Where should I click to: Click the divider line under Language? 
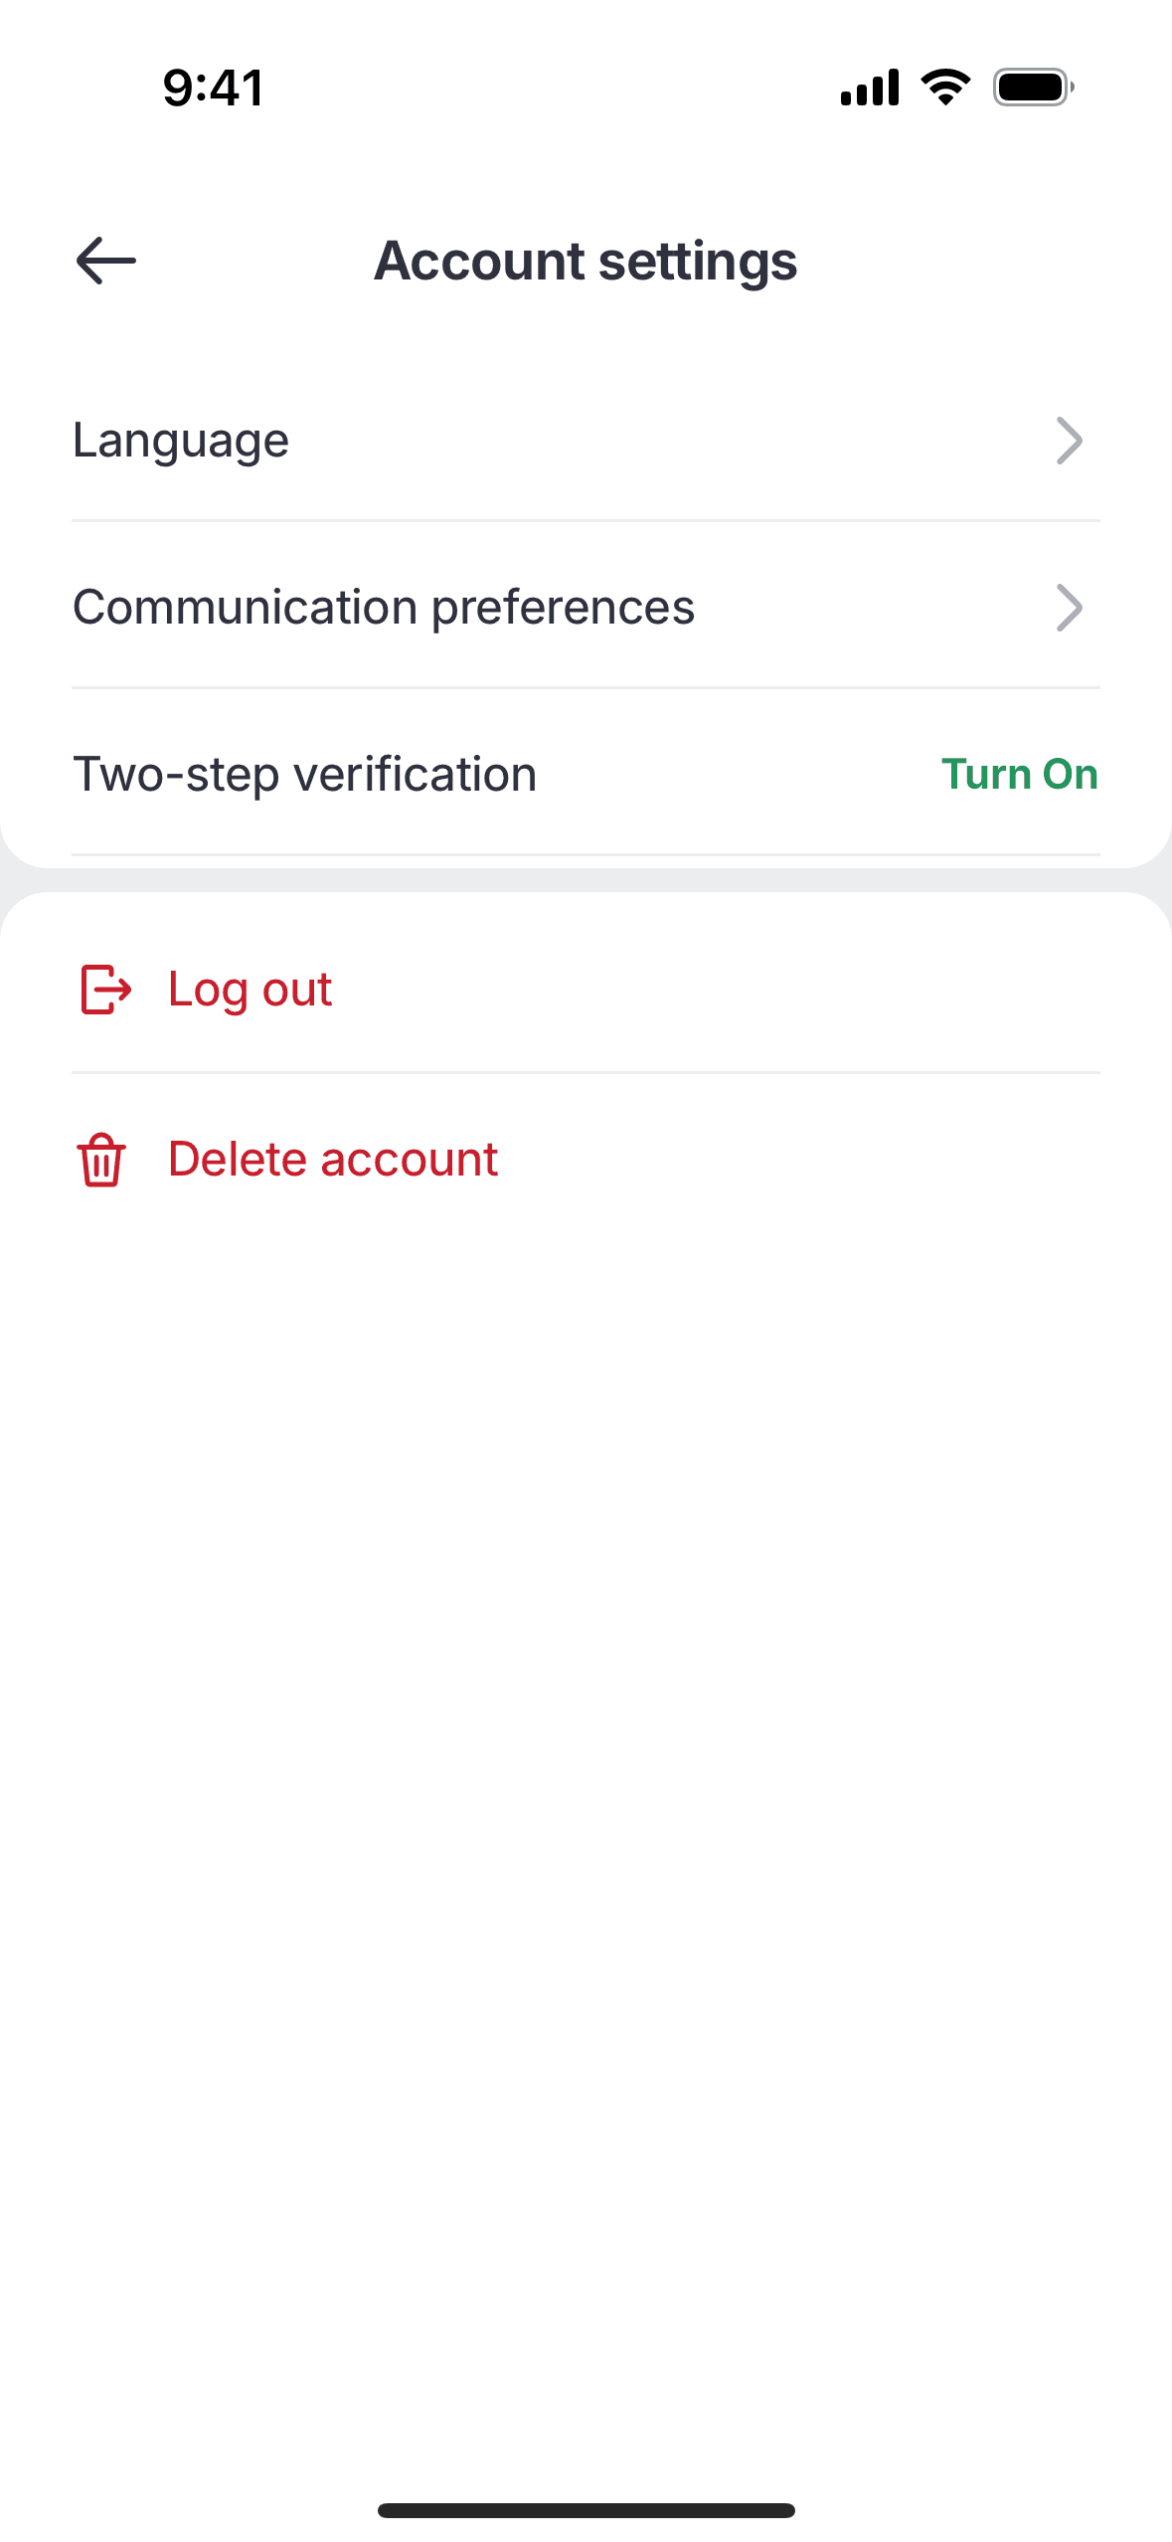[586, 520]
